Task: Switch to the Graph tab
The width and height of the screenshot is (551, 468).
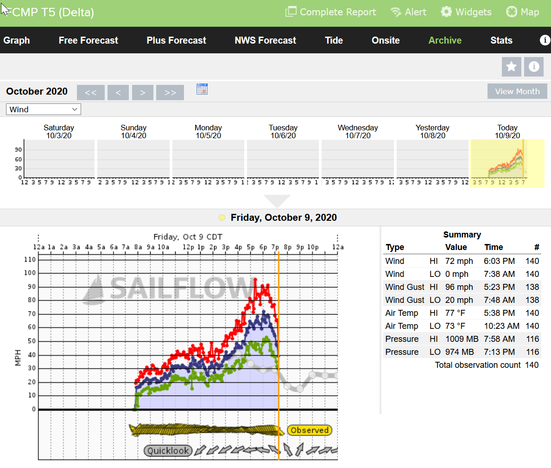Action: point(17,40)
